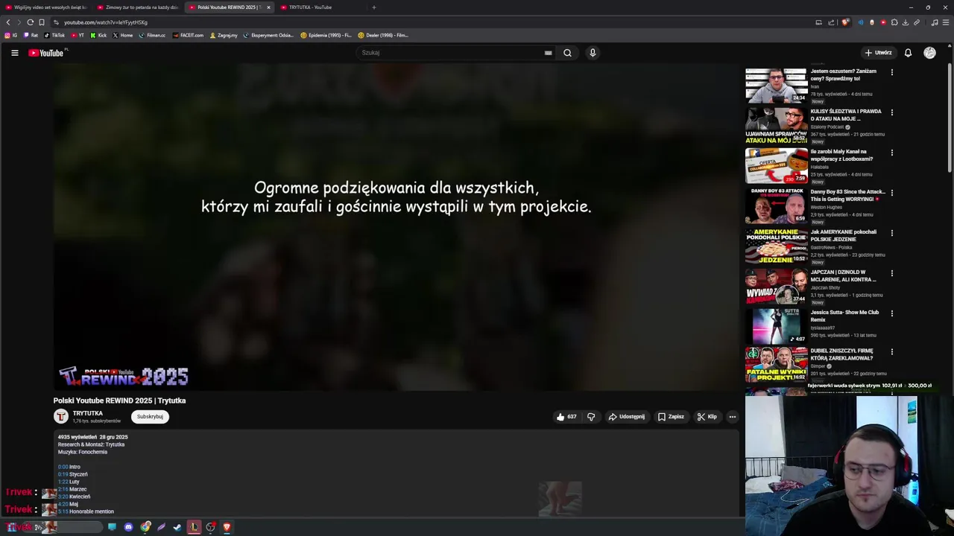
Task: Click the Zapisz save button
Action: click(x=671, y=417)
